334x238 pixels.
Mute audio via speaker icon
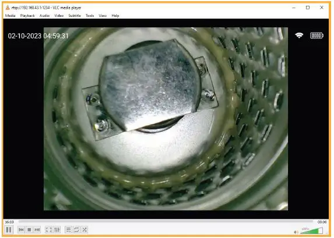(296, 232)
